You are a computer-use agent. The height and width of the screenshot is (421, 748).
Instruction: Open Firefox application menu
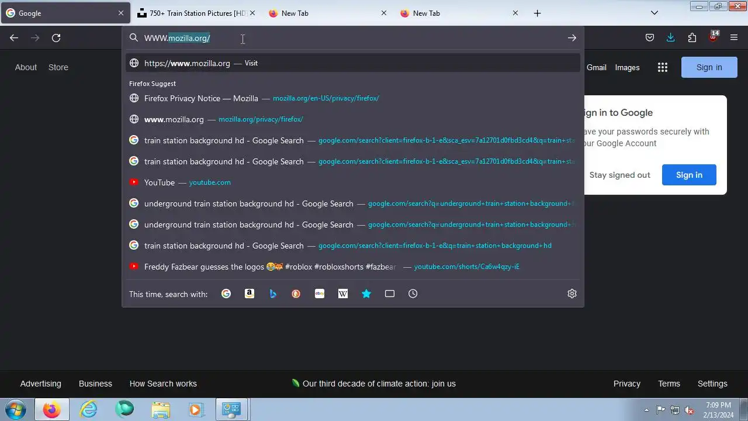(734, 38)
